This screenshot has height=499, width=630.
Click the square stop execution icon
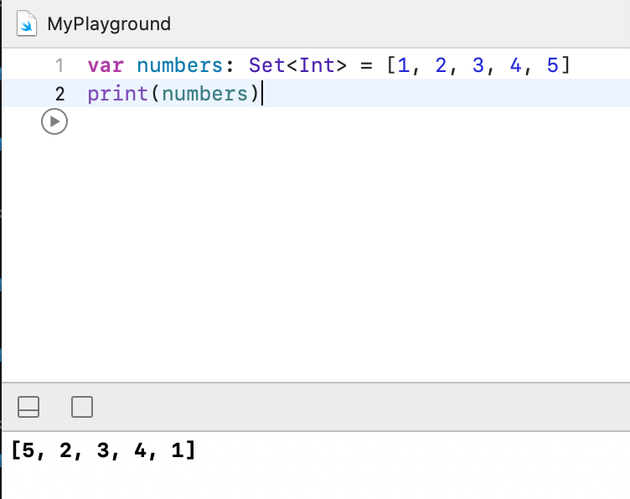(x=82, y=407)
